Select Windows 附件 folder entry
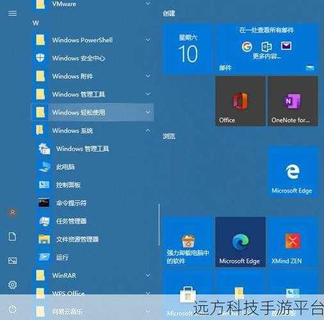The height and width of the screenshot is (320, 324). [x=92, y=76]
